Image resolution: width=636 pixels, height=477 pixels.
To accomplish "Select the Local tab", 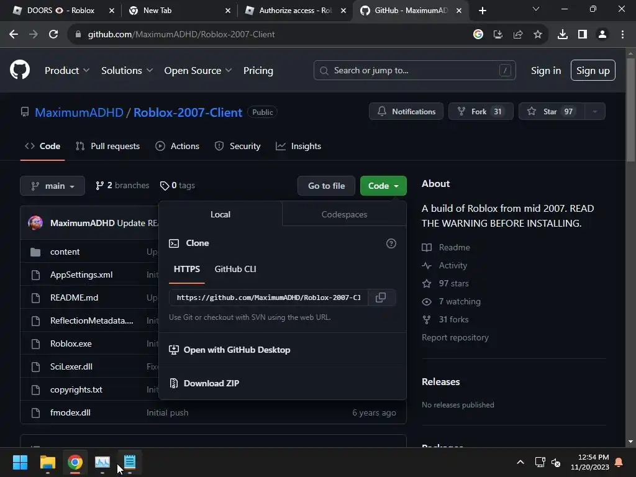I will click(220, 214).
